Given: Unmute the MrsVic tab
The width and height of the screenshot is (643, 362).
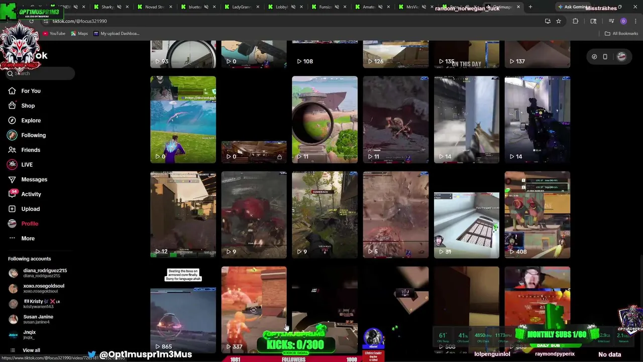Looking at the screenshot, I should pyautogui.click(x=423, y=7).
